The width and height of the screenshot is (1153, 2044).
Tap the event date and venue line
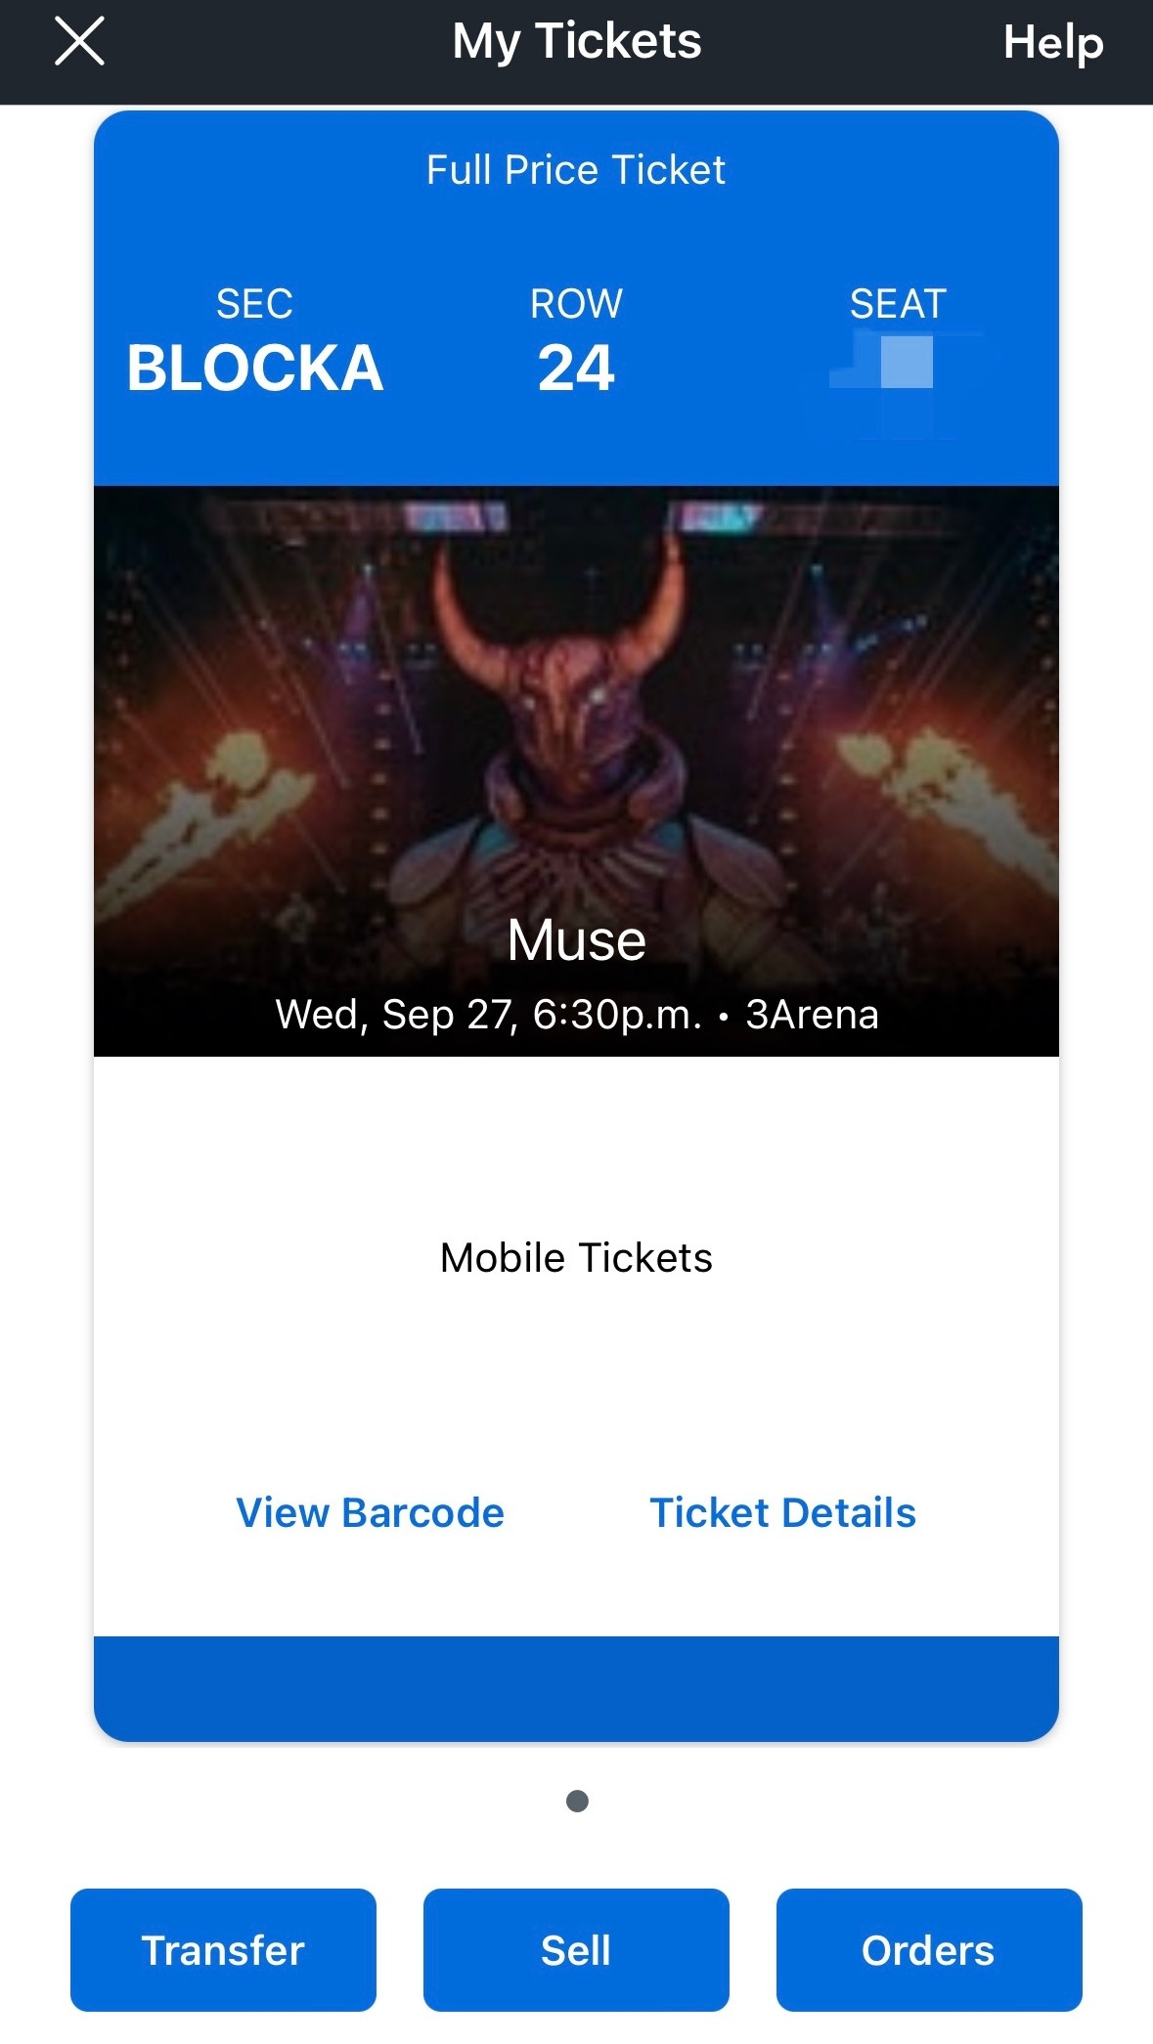pyautogui.click(x=577, y=1015)
